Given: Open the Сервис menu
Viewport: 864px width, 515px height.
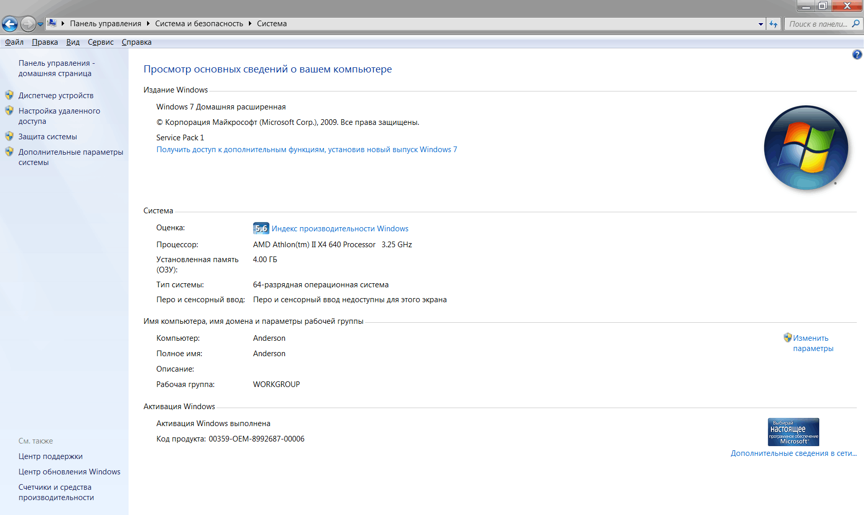Looking at the screenshot, I should tap(101, 42).
